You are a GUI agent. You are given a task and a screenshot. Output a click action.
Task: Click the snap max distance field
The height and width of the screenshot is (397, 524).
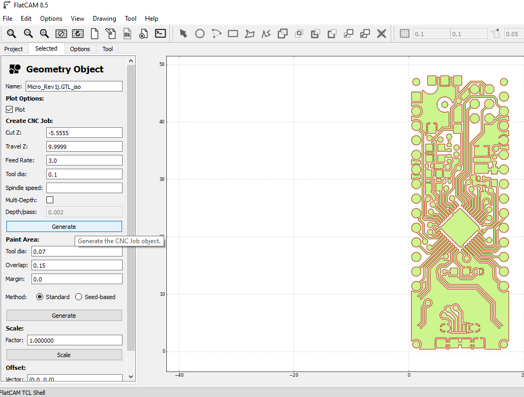(514, 34)
